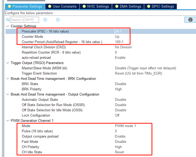Go to next search result arrow
Screen dimensions: 196x157
(58, 20)
